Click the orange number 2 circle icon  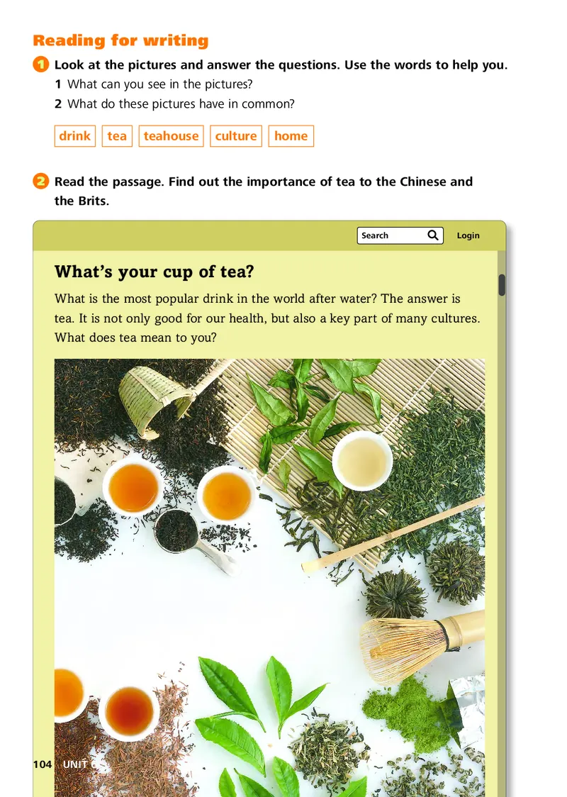point(41,181)
